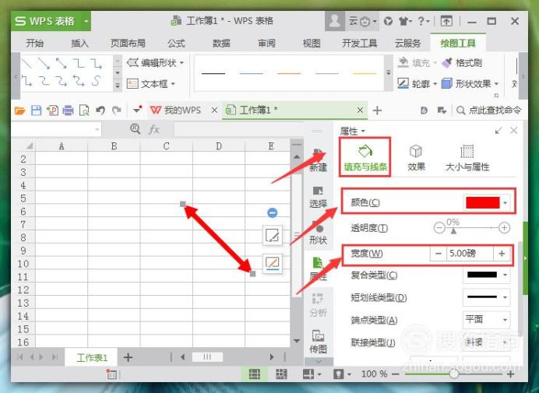The image size is (539, 393).
Task: Select the orange line style preset
Action: 289,73
